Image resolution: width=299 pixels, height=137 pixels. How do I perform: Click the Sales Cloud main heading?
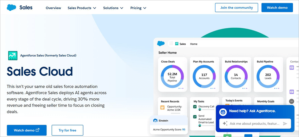40,72
